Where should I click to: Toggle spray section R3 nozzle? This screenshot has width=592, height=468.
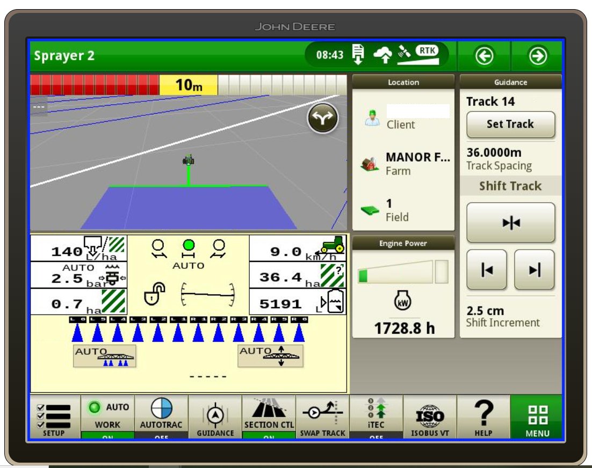(x=239, y=329)
